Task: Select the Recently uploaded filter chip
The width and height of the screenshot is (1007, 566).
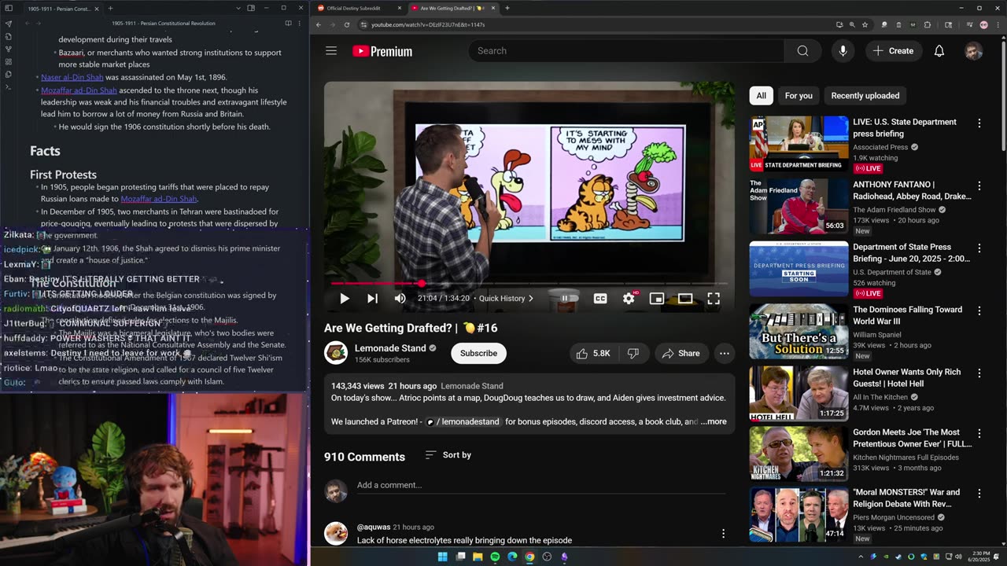Action: (x=865, y=96)
